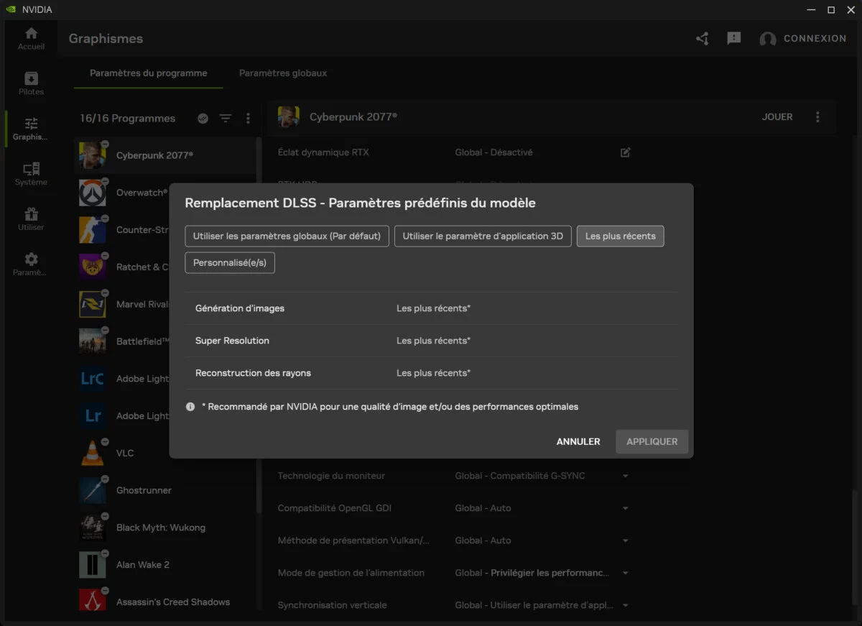Open the Paramètres gear icon
The width and height of the screenshot is (862, 626).
coord(31,264)
